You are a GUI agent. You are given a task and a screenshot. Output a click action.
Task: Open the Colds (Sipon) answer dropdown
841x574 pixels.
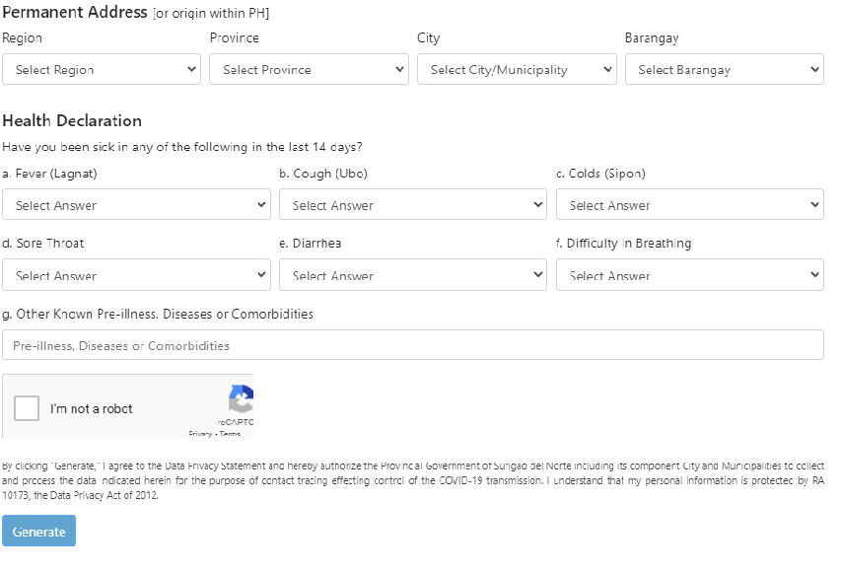point(689,205)
